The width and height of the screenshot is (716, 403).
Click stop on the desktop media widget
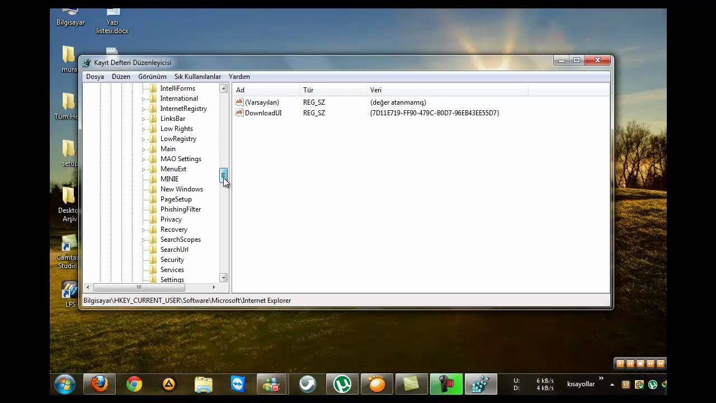tap(640, 363)
